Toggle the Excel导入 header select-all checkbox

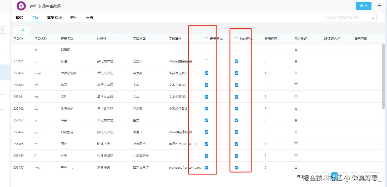point(237,39)
